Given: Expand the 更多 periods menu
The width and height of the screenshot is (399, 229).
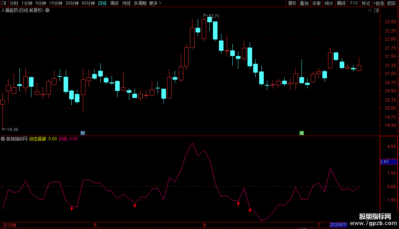Looking at the screenshot, I should click(x=155, y=3).
